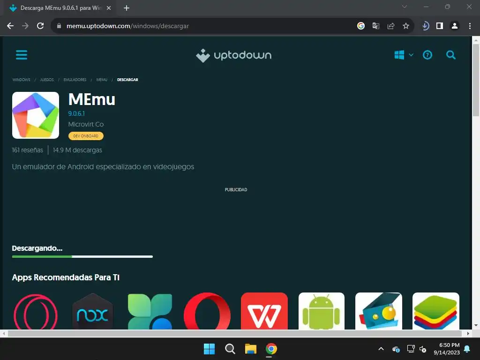Open Chrome three-dot menu
480x360 pixels.
tap(470, 26)
